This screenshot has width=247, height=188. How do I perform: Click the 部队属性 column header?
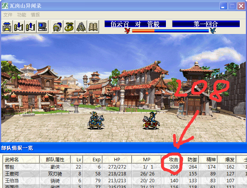tap(55, 160)
